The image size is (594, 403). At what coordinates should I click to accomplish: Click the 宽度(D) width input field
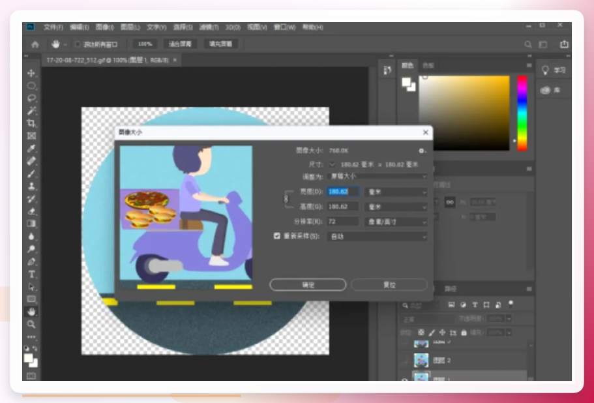pos(343,192)
